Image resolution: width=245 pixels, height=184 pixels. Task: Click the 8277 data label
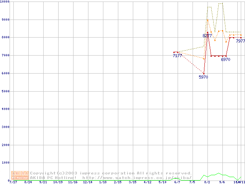point(207,36)
